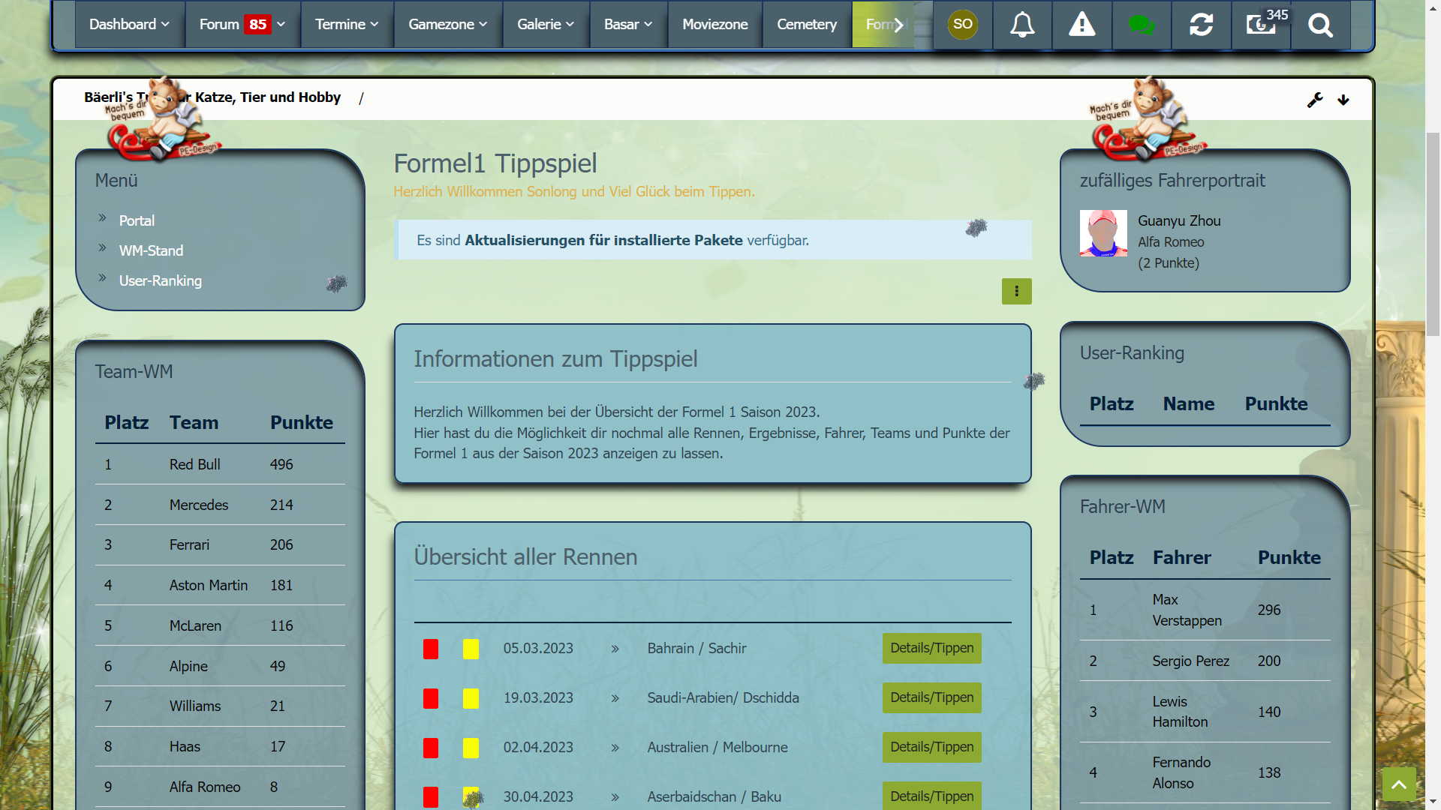Viewport: 1441px width, 810px height.
Task: Click the green three-dots options button
Action: [1016, 292]
